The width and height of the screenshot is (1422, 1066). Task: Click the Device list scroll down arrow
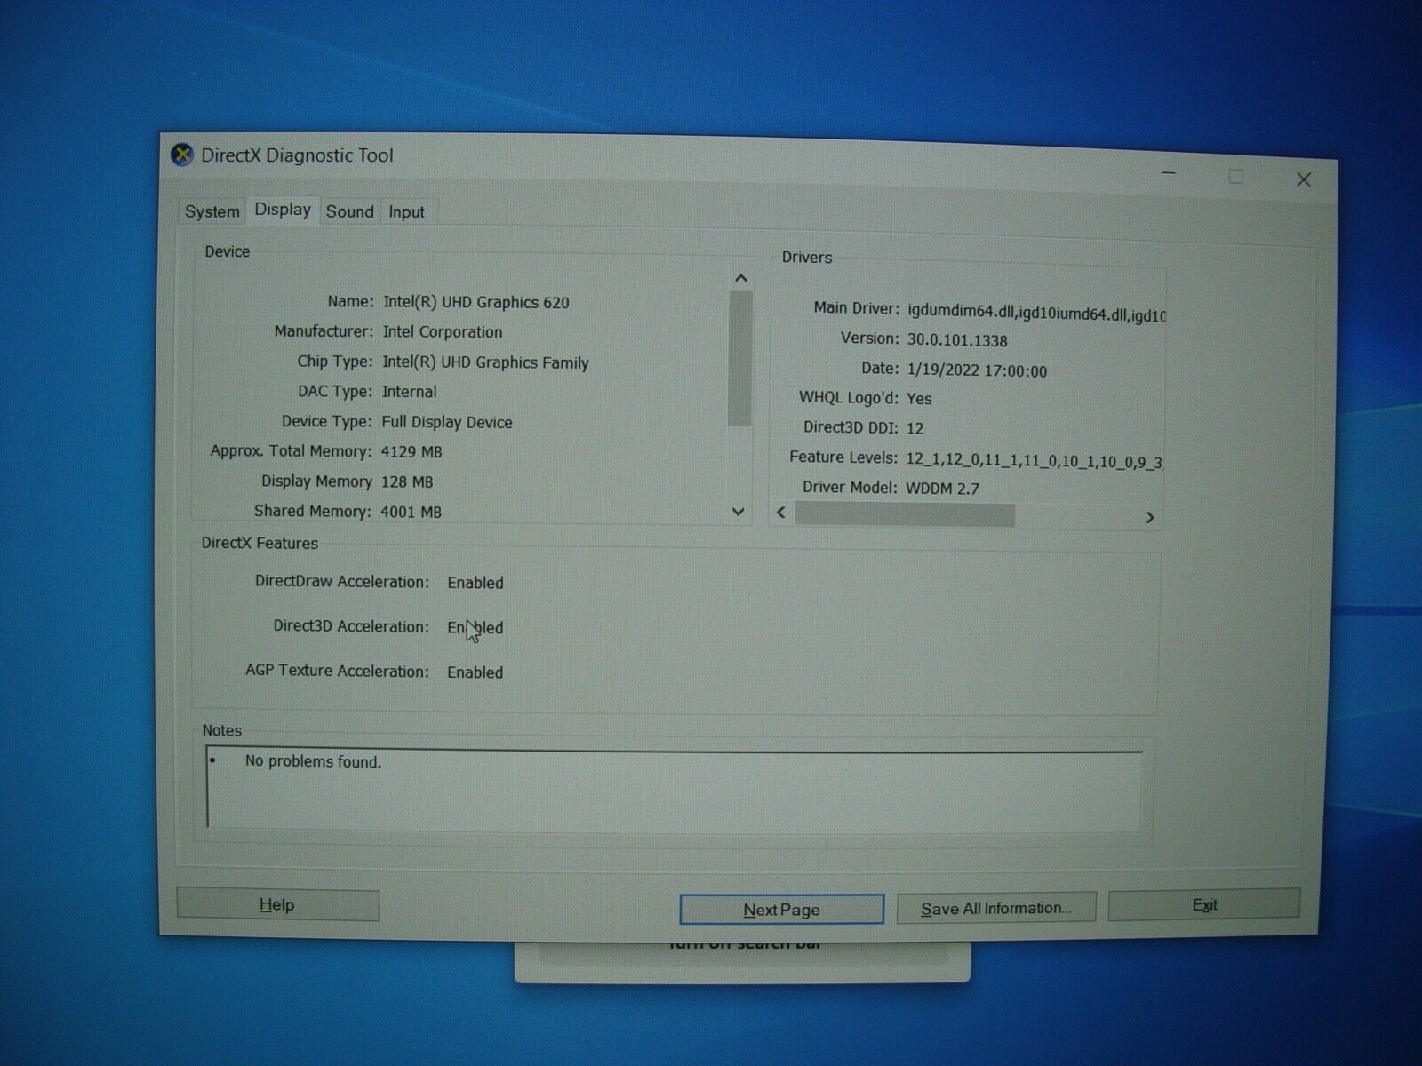[x=738, y=512]
